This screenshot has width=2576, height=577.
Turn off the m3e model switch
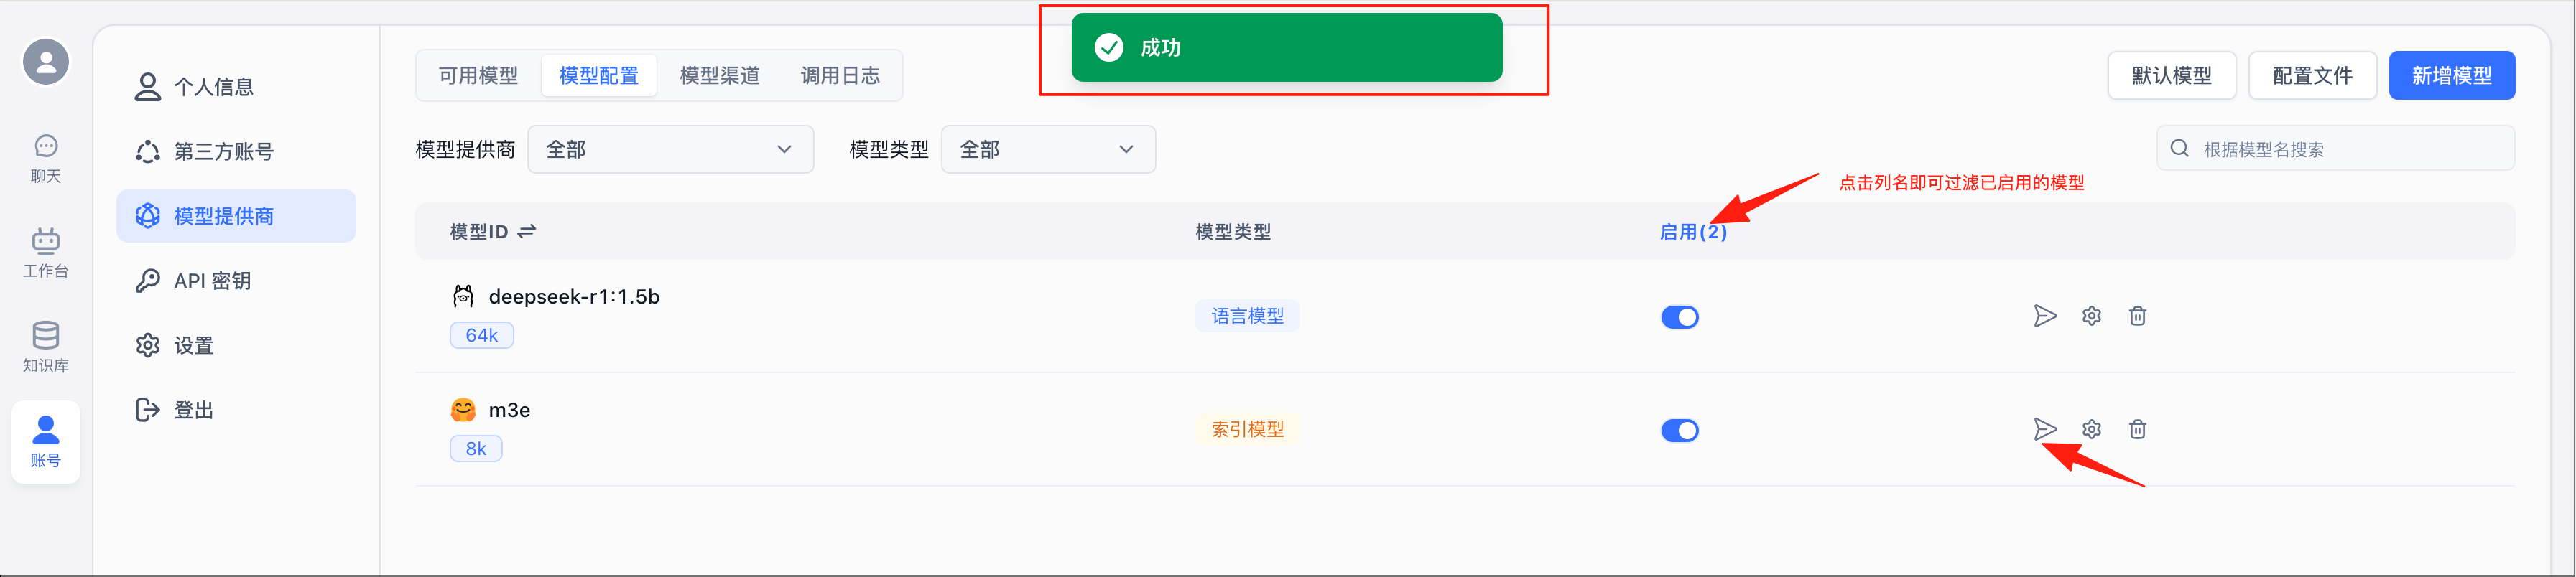pyautogui.click(x=1679, y=431)
